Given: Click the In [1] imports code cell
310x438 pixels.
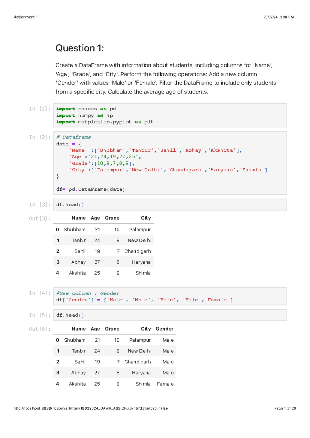Looking at the screenshot, I should click(170, 115).
